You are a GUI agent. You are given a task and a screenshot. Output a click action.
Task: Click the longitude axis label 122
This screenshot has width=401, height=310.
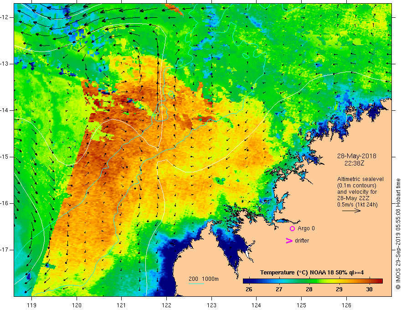(x=166, y=305)
